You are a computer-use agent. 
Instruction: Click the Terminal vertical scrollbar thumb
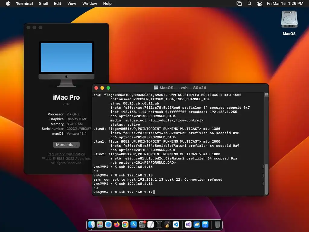point(266,179)
